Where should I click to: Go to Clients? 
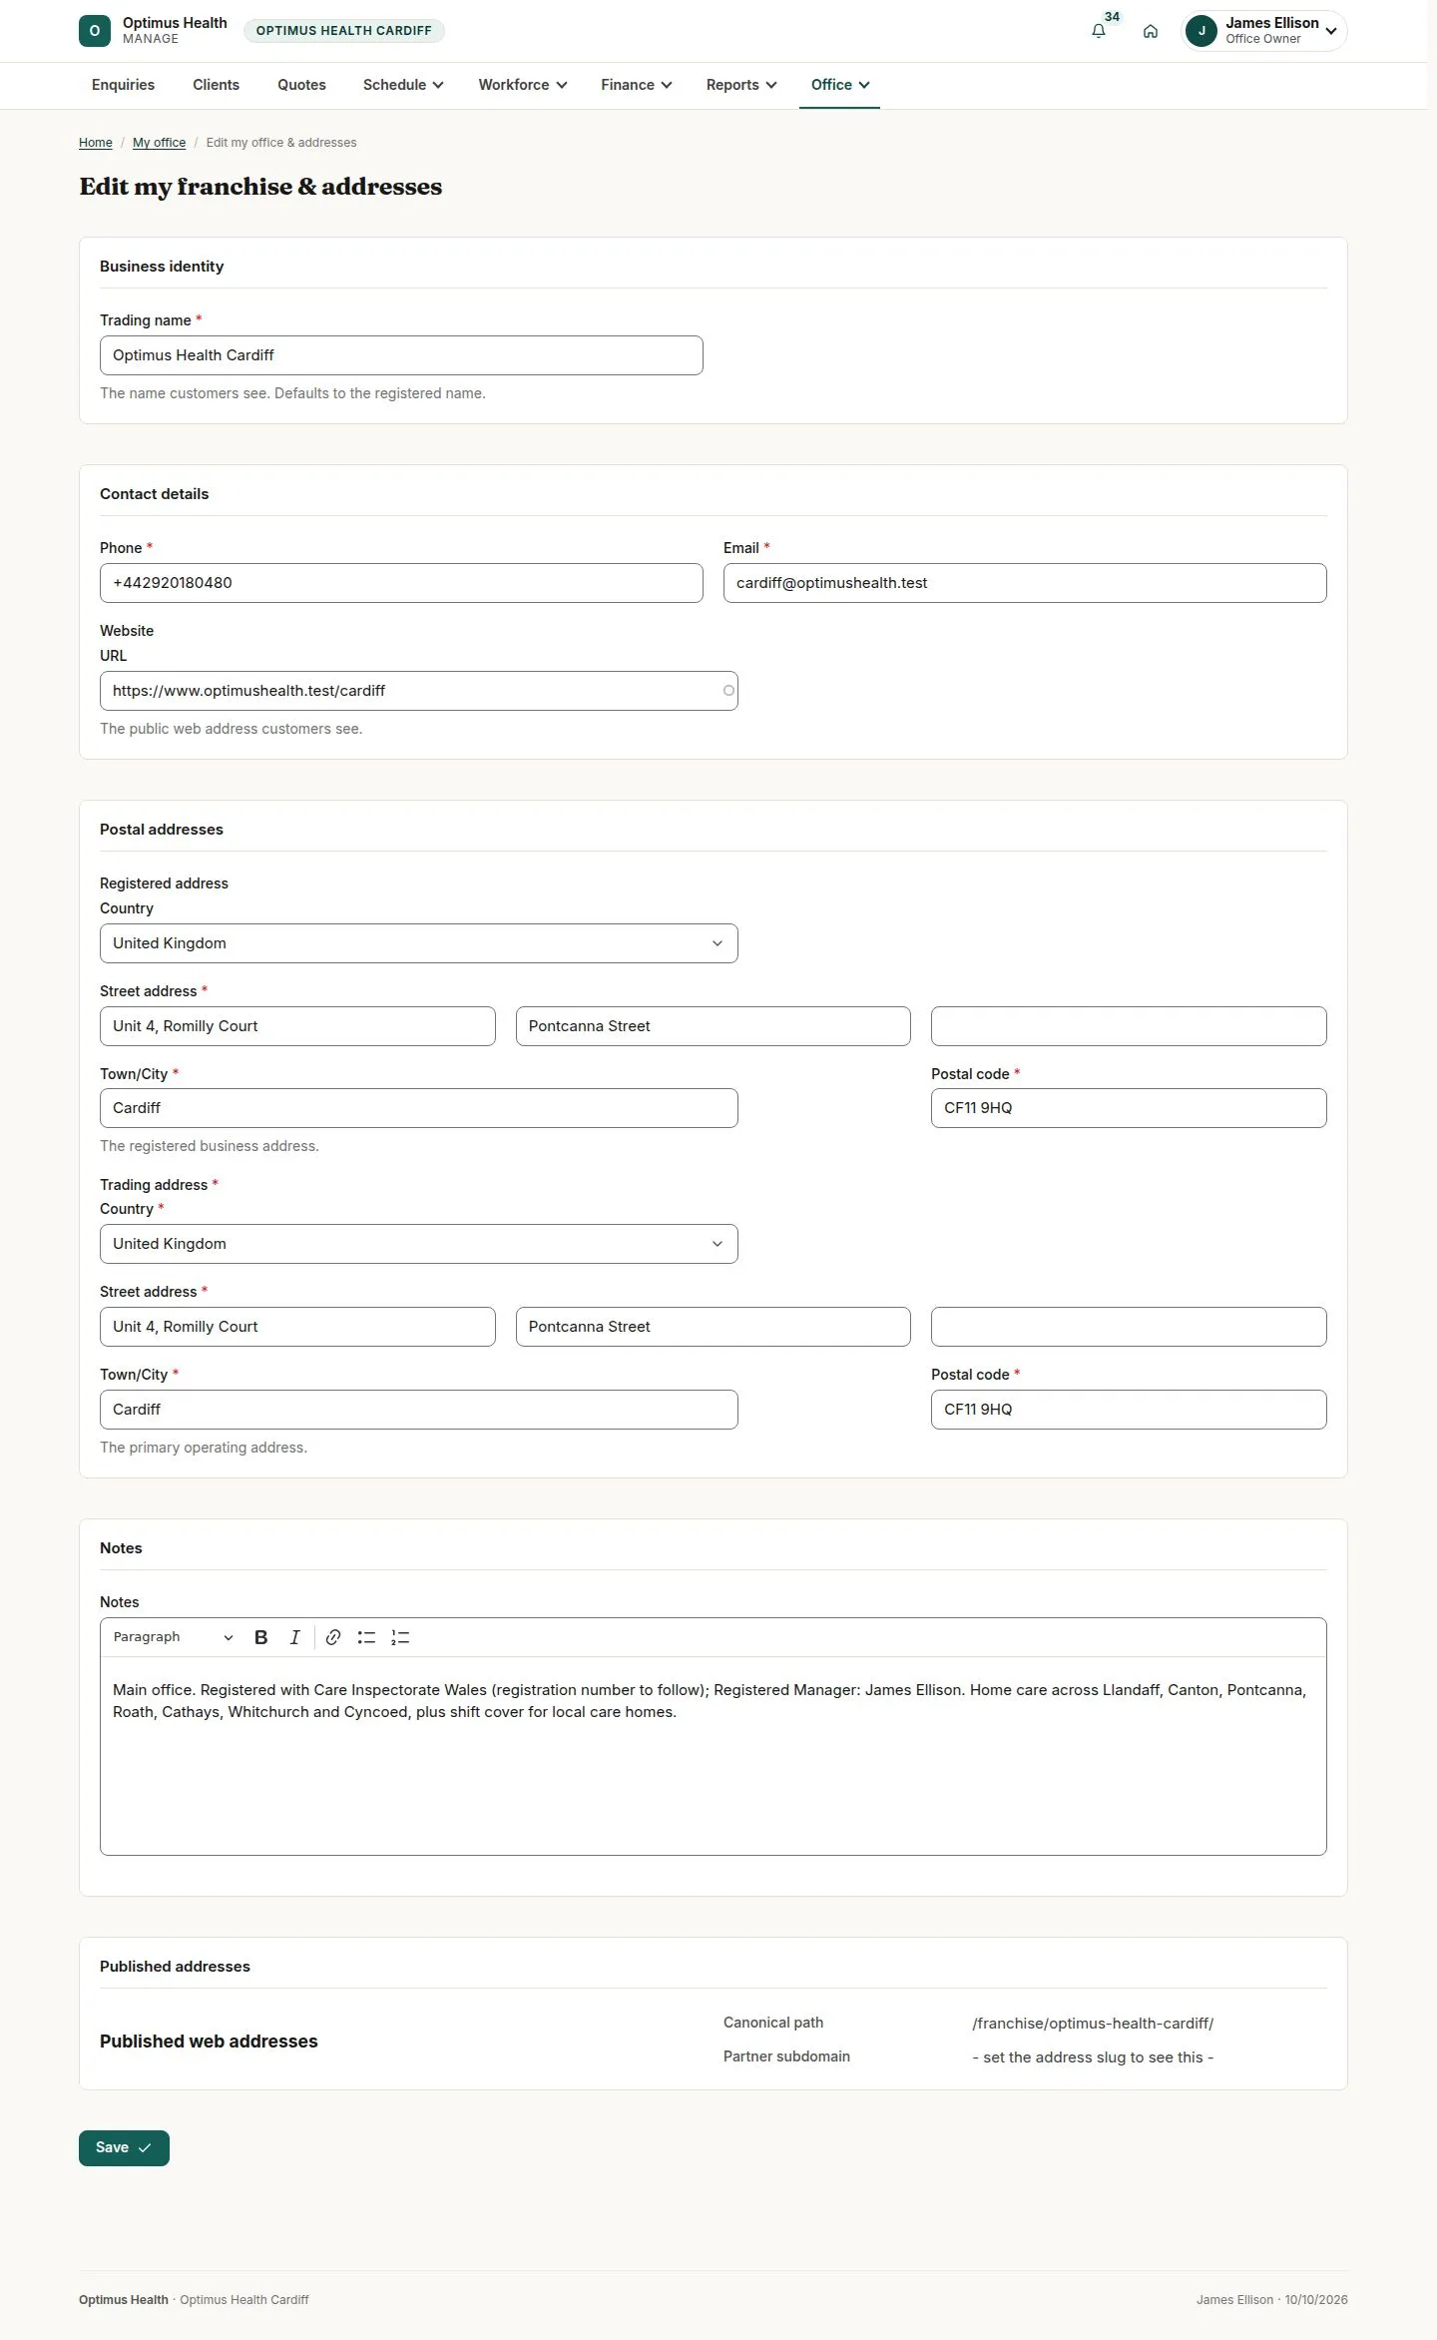click(x=216, y=85)
